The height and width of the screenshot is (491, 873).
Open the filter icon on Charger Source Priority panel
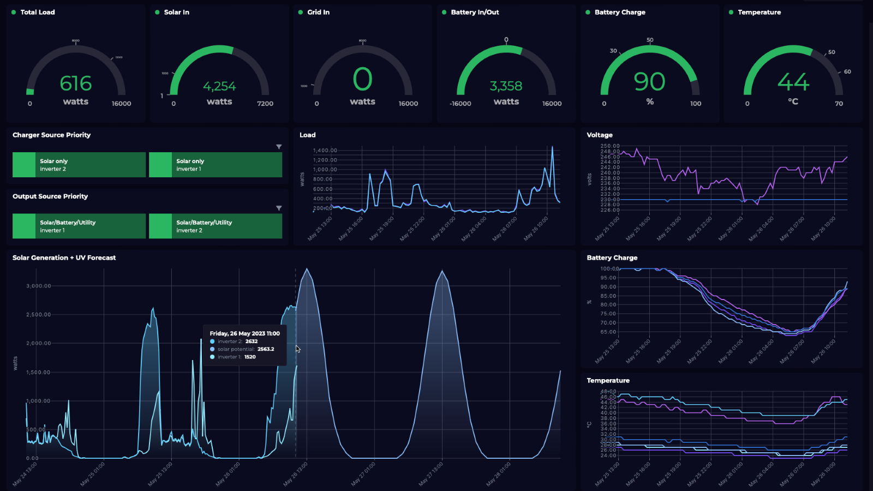pyautogui.click(x=279, y=147)
